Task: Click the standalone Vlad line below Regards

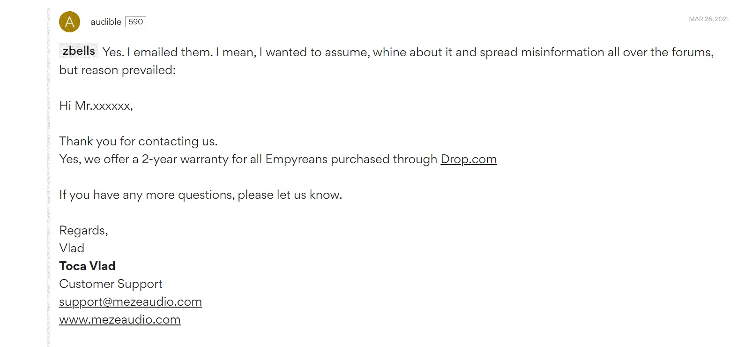Action: (x=72, y=249)
